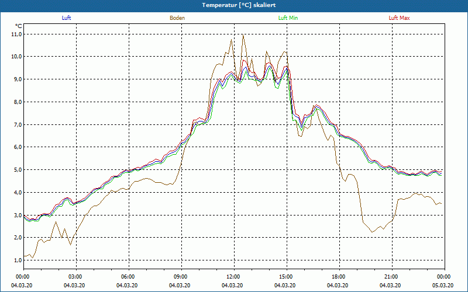Image resolution: width=468 pixels, height=292 pixels.
Task: Click the 10,0 y-axis value
Action: 18,57
